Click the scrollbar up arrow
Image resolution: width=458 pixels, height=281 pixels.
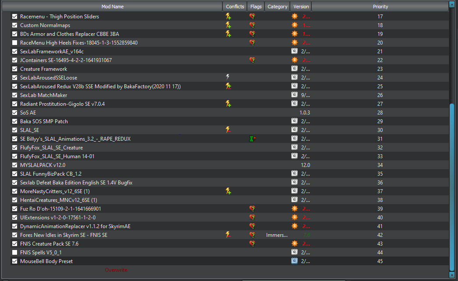452,5
